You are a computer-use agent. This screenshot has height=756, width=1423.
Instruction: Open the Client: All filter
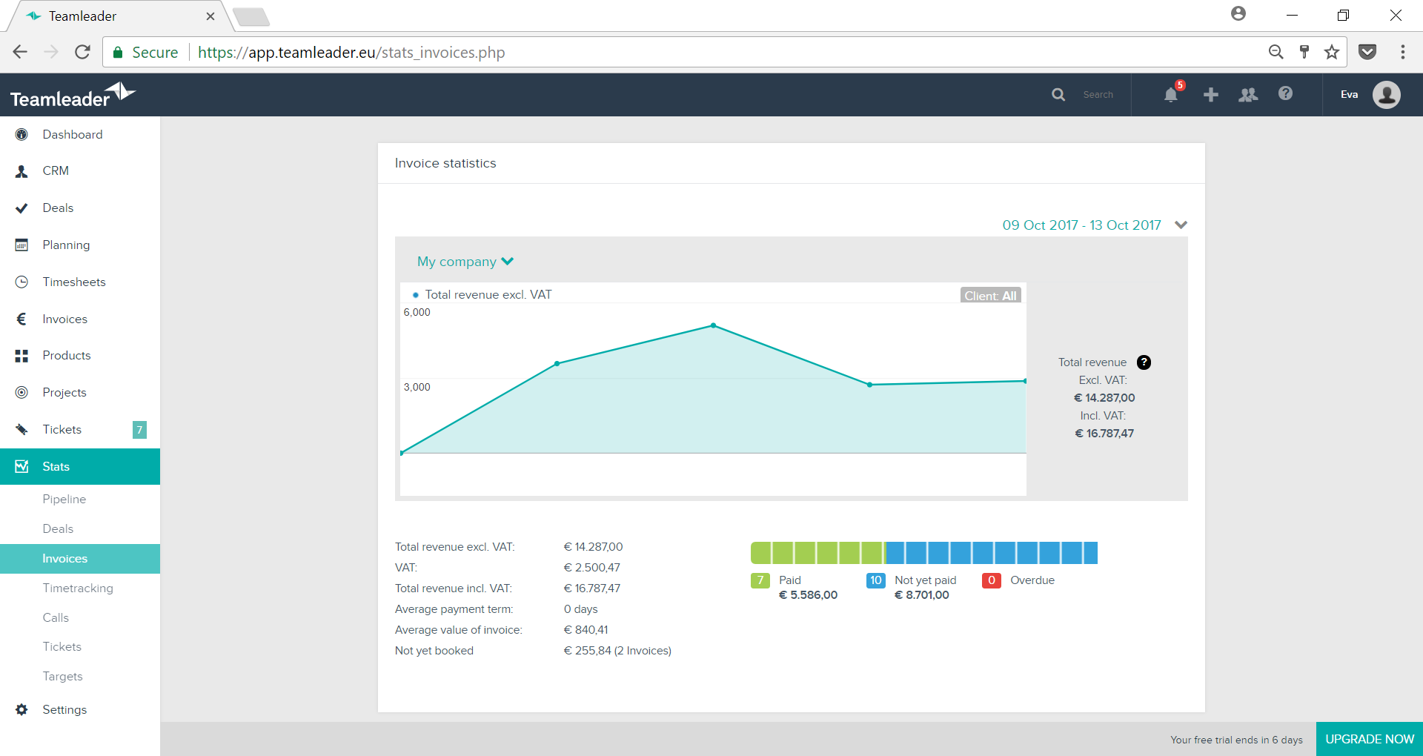click(x=991, y=296)
